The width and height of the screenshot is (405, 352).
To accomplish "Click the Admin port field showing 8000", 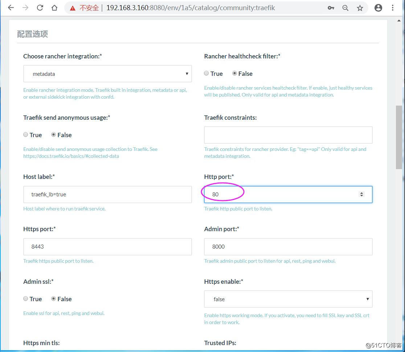I will coord(288,247).
